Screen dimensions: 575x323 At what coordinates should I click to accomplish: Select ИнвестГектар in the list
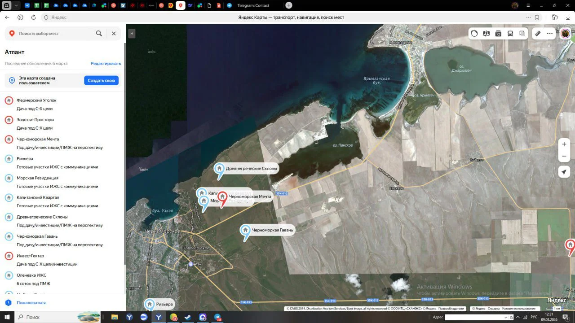tap(63, 260)
